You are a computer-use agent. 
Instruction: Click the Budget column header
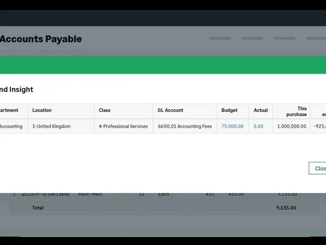click(229, 110)
